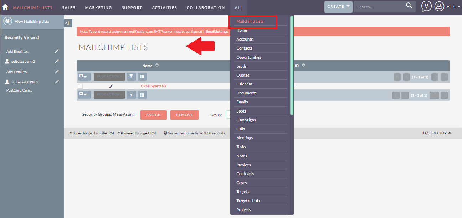
Task: Open the column chooser in upper list toolbar
Action: pyautogui.click(x=142, y=76)
